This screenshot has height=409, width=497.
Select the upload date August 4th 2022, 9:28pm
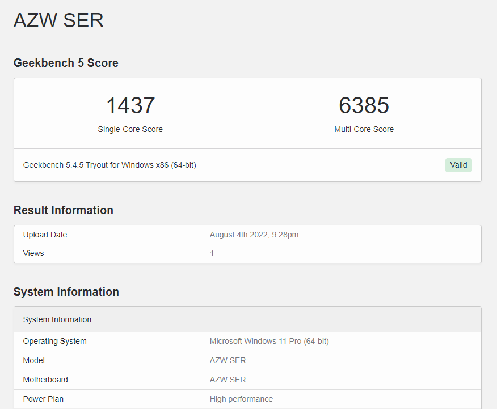coord(254,235)
